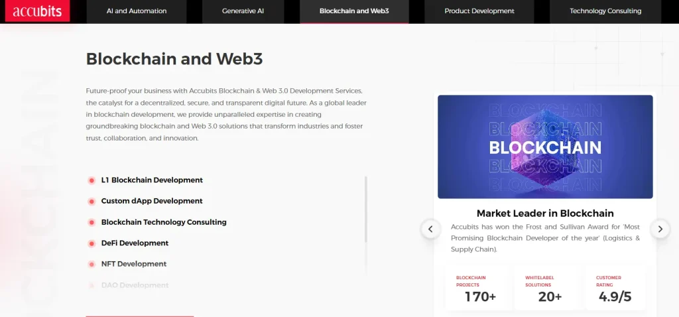The image size is (679, 317).
Task: Open the Product Development tab
Action: (x=479, y=11)
